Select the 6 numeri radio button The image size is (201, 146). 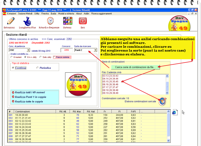coord(11,57)
